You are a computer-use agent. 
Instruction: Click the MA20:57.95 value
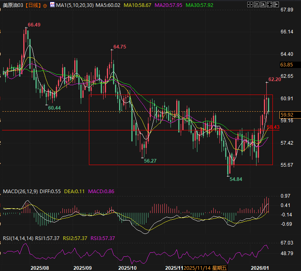pos(168,5)
